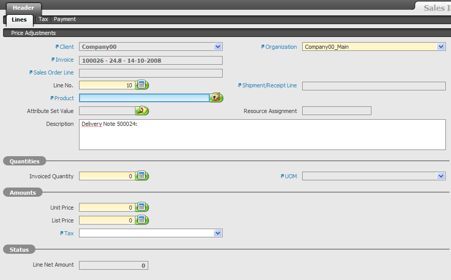Image resolution: width=451 pixels, height=280 pixels.
Task: Focus the Unit Price input field
Action: pyautogui.click(x=107, y=208)
